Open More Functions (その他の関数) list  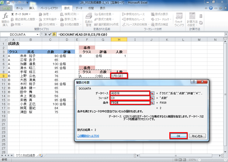coord(71,24)
